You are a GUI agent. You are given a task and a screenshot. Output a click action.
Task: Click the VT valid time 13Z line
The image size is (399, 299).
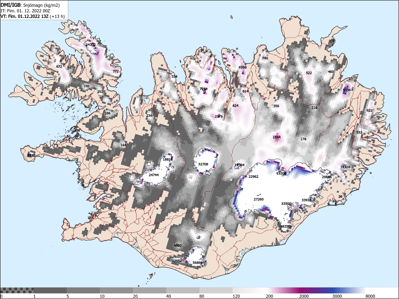[32, 16]
